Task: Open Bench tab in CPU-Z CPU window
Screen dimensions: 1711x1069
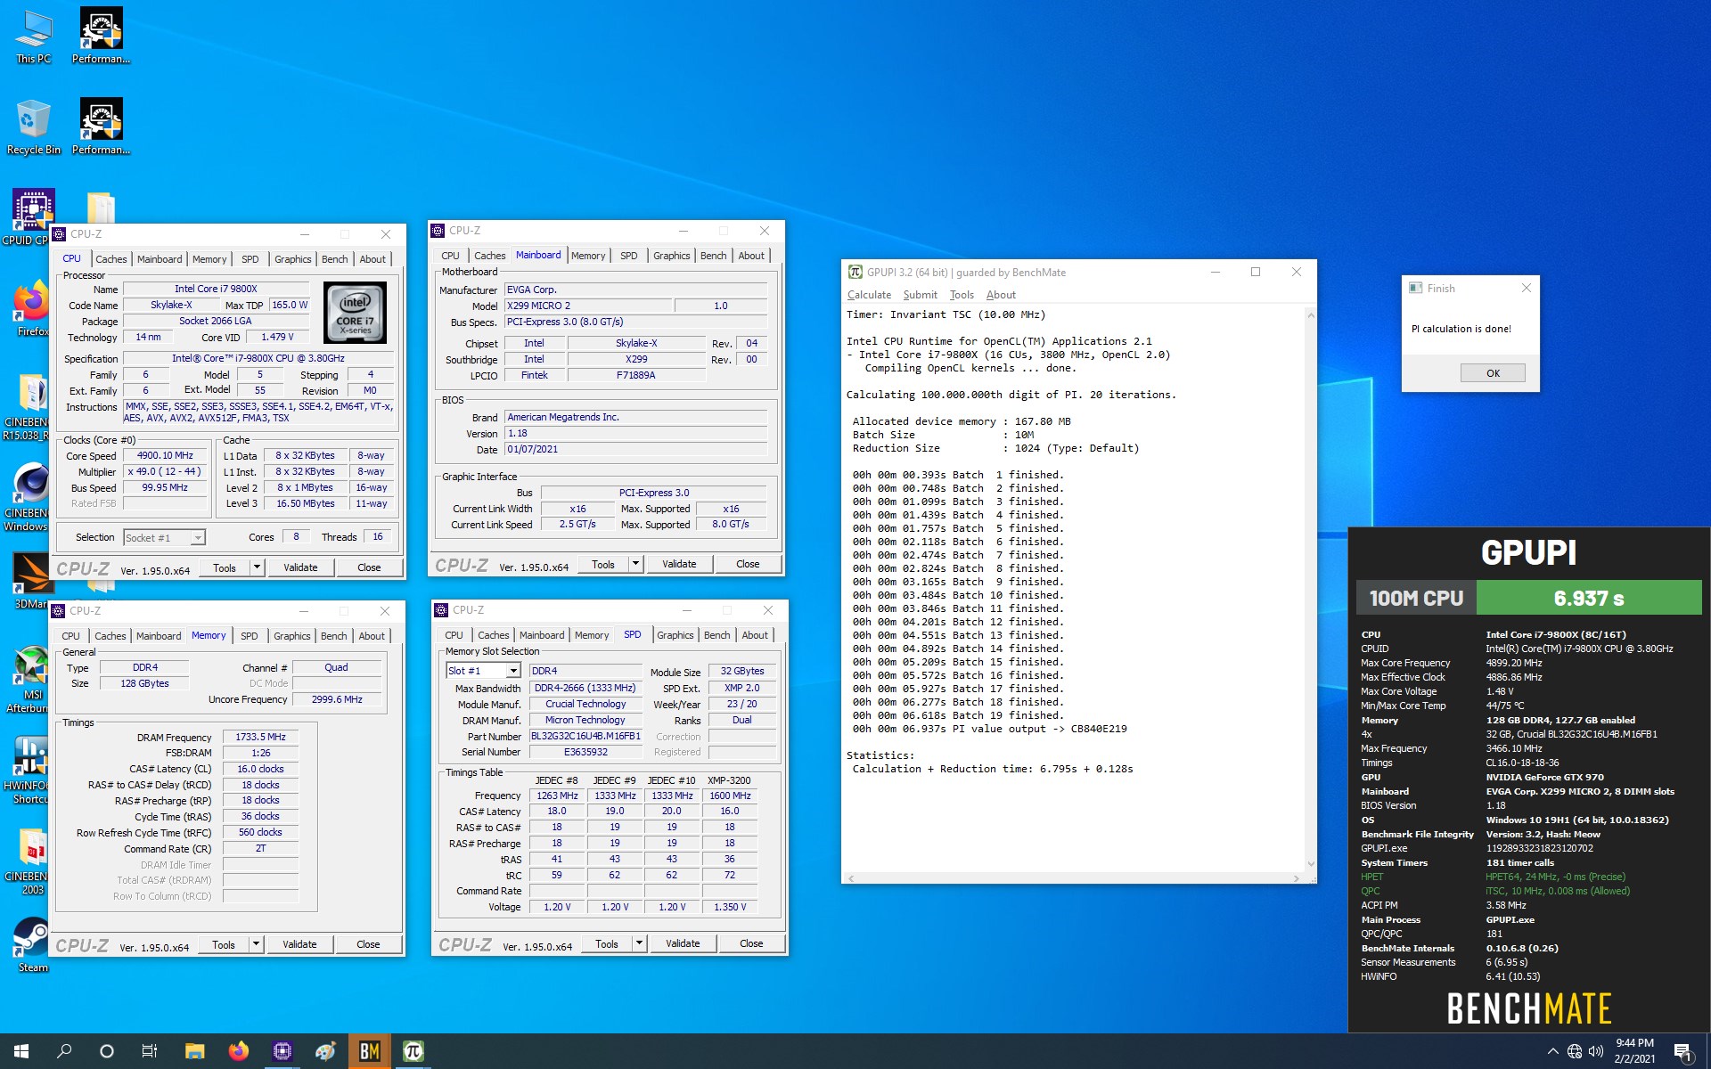Action: [x=335, y=259]
